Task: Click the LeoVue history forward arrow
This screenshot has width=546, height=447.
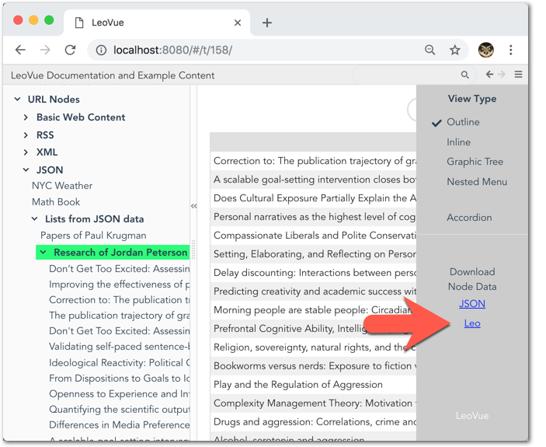Action: 502,74
